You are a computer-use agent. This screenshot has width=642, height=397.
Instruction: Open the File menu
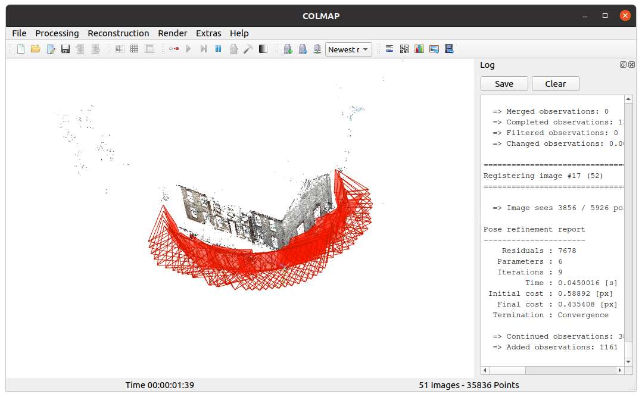(x=19, y=33)
